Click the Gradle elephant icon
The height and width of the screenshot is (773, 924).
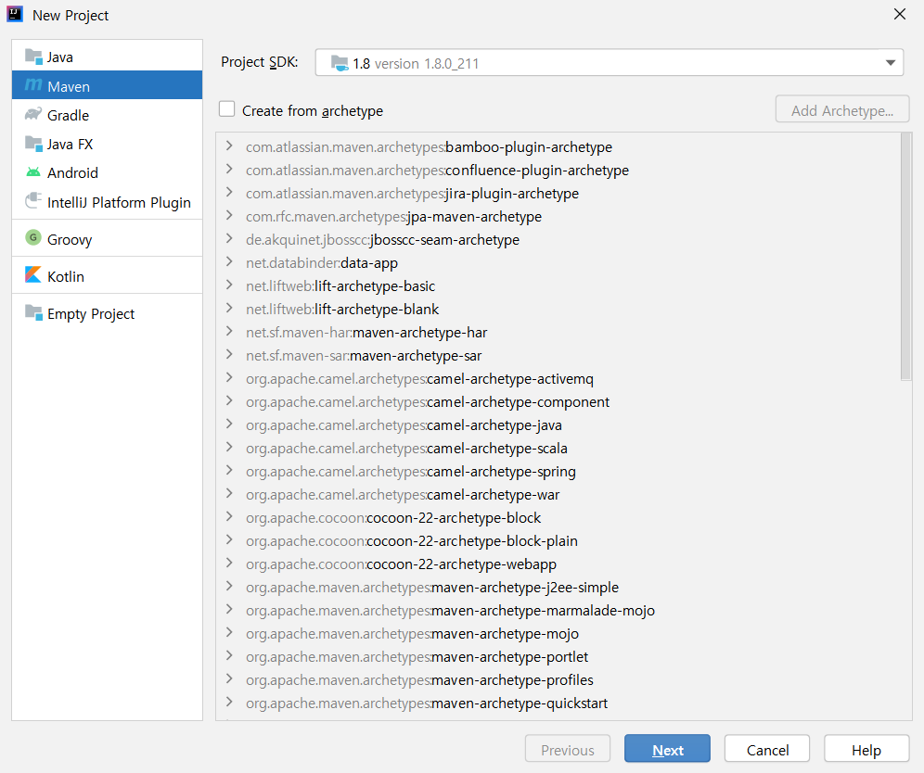pyautogui.click(x=33, y=114)
